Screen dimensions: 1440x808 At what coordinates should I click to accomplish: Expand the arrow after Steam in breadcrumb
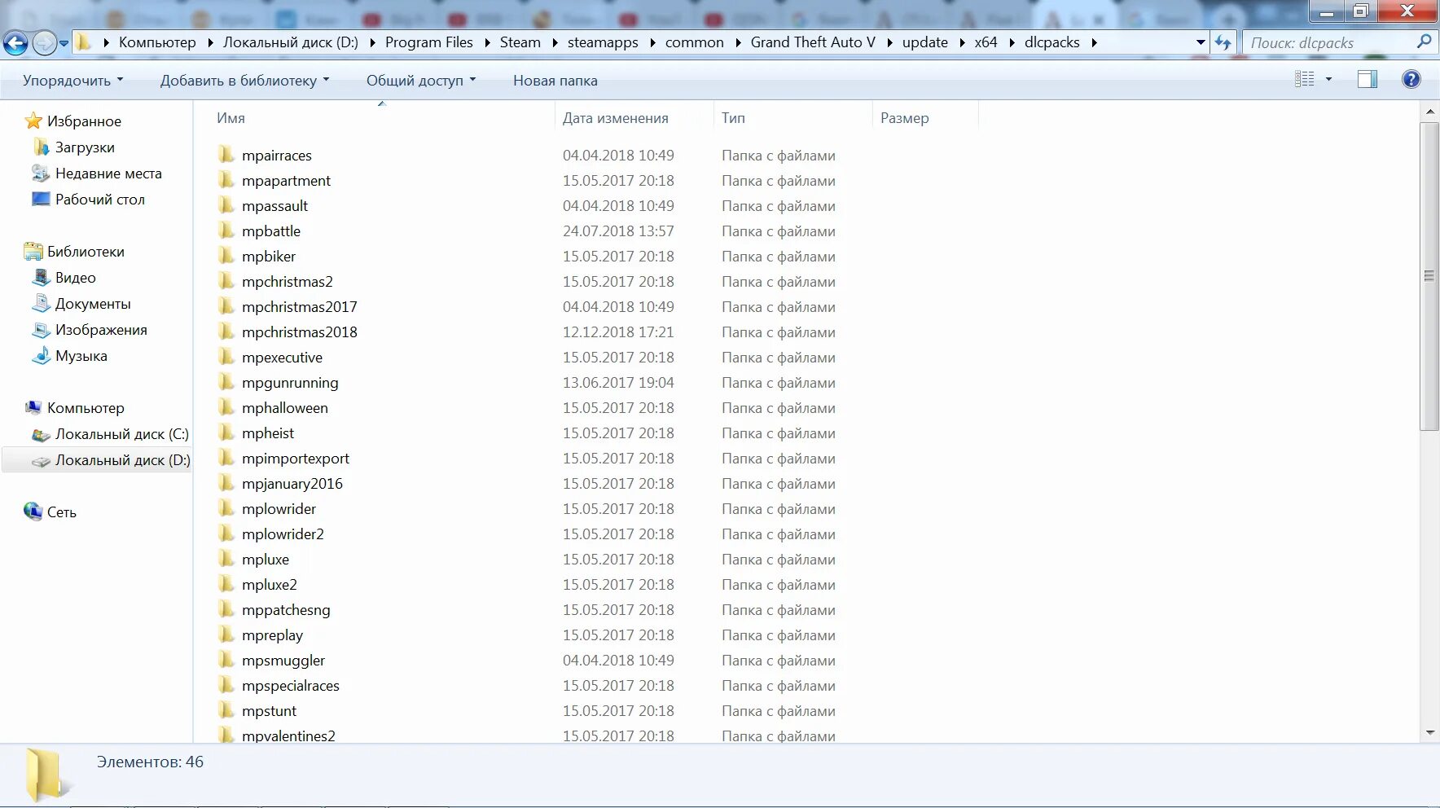click(x=554, y=42)
